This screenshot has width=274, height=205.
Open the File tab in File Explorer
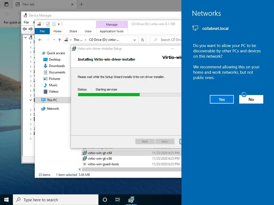pyautogui.click(x=42, y=31)
